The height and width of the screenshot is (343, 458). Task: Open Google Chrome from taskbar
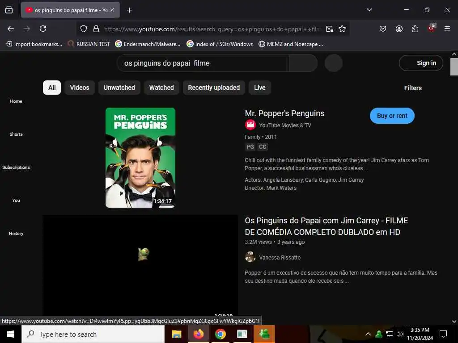tap(220, 334)
